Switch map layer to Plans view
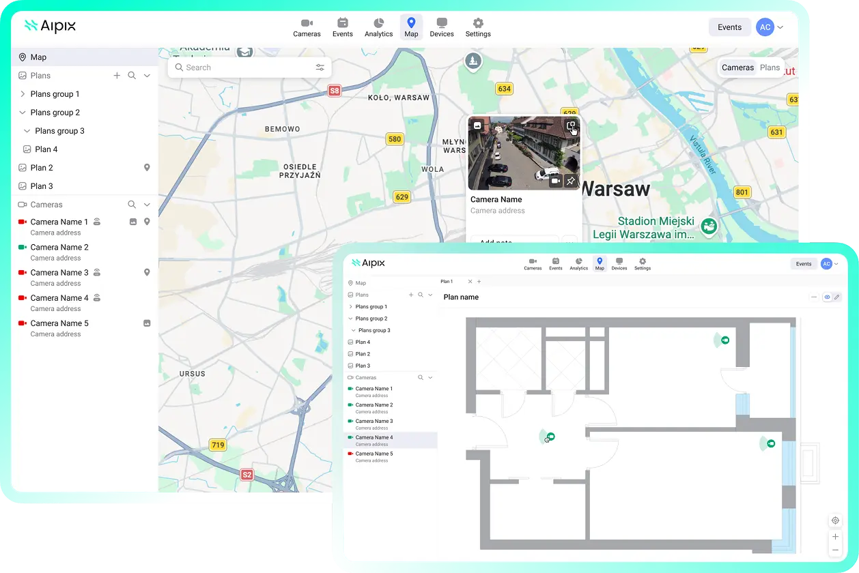The height and width of the screenshot is (573, 859). coord(770,67)
